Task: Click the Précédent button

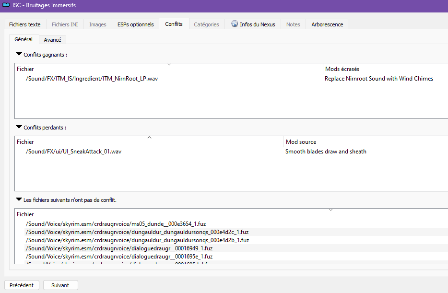Action: click(22, 285)
